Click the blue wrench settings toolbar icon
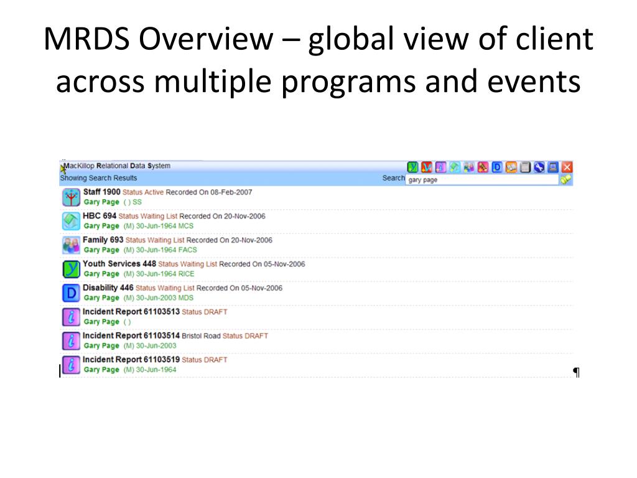Viewport: 637px width, 478px height. coord(539,167)
